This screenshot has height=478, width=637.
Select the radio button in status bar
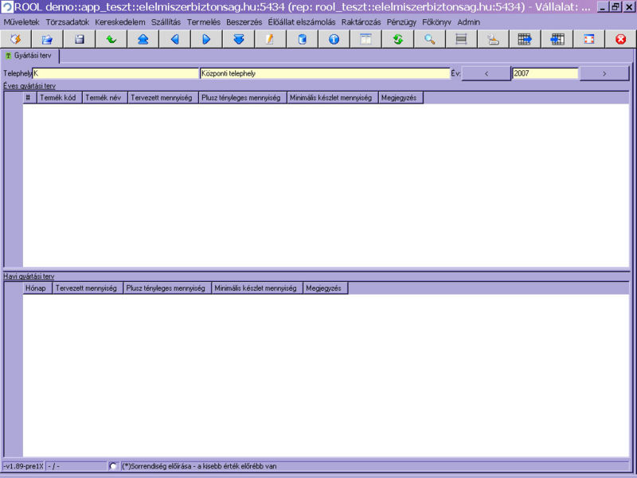[113, 466]
